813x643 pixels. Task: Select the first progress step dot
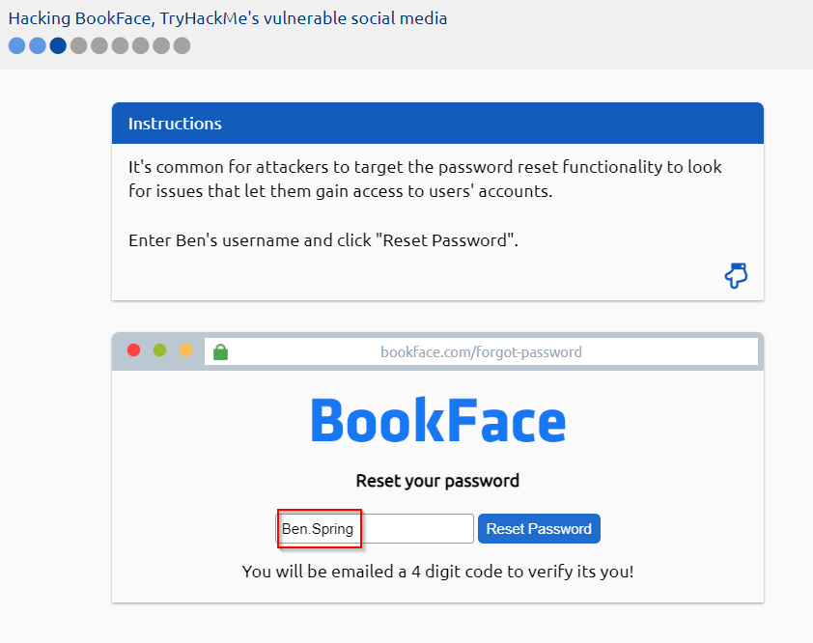16,45
